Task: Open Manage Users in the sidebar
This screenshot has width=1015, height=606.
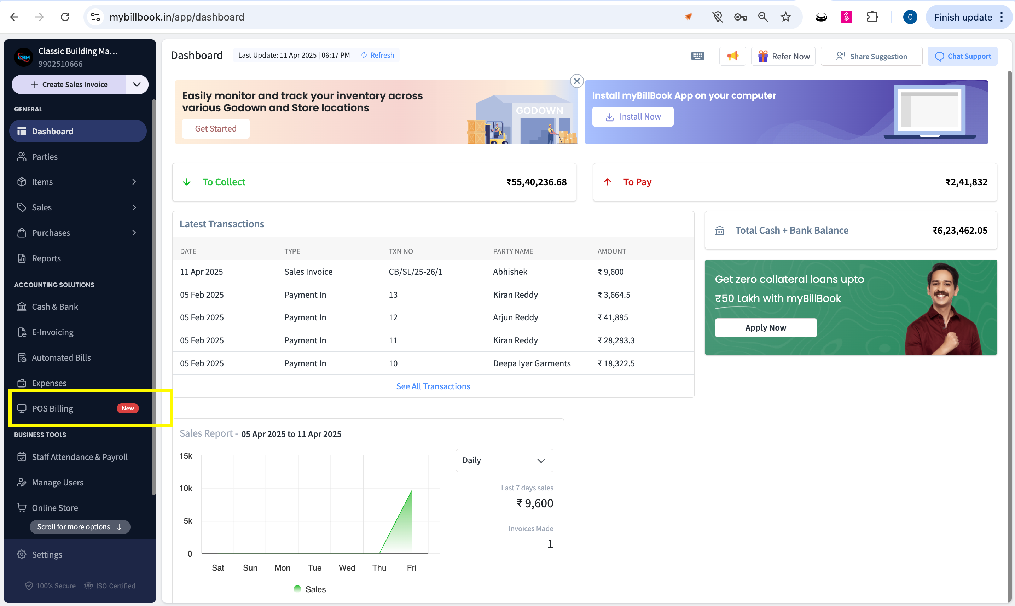Action: 77,482
